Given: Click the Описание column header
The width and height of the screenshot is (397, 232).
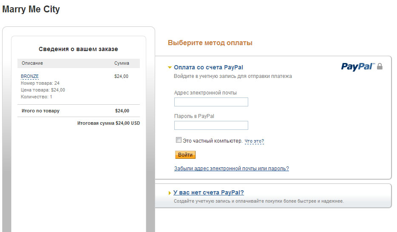Looking at the screenshot, I should coord(32,63).
